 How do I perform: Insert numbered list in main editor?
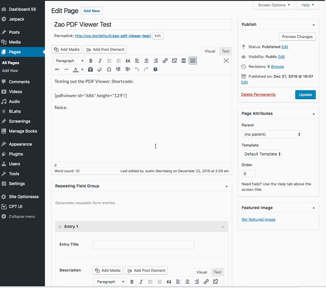coord(119,61)
